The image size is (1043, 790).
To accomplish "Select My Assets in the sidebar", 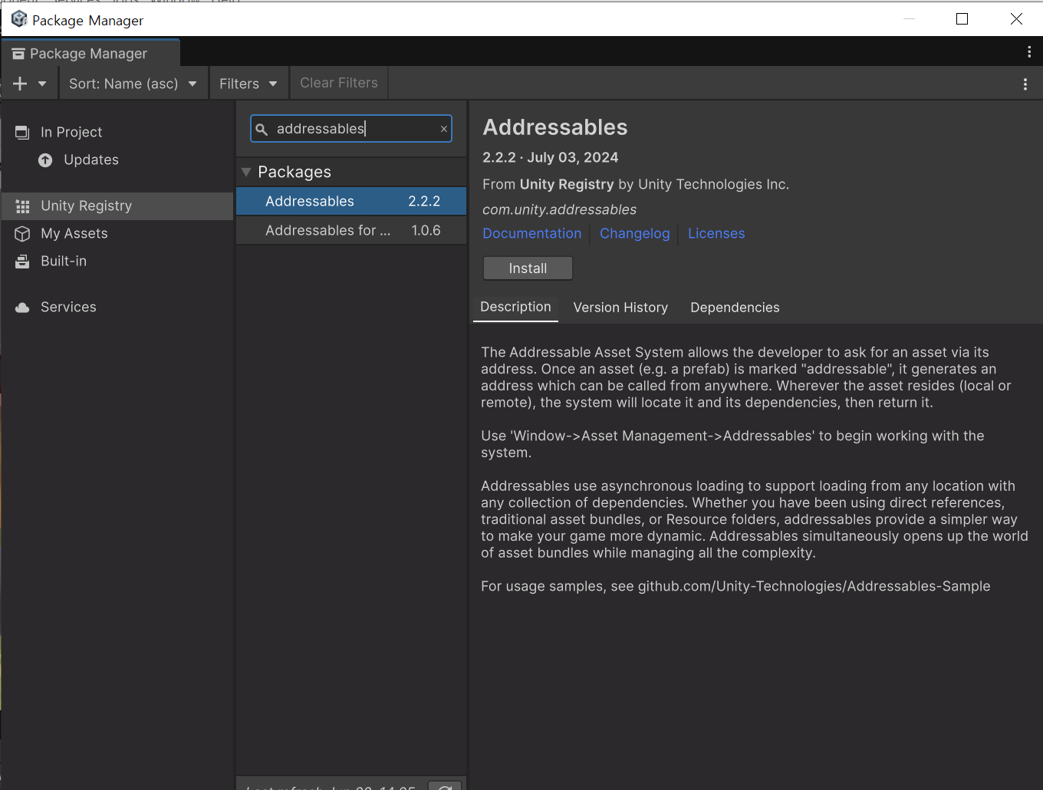I will (117, 233).
